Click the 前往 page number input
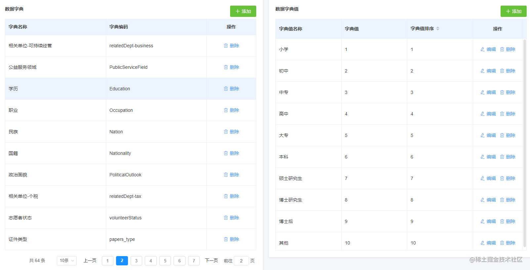The height and width of the screenshot is (270, 530). (241, 261)
